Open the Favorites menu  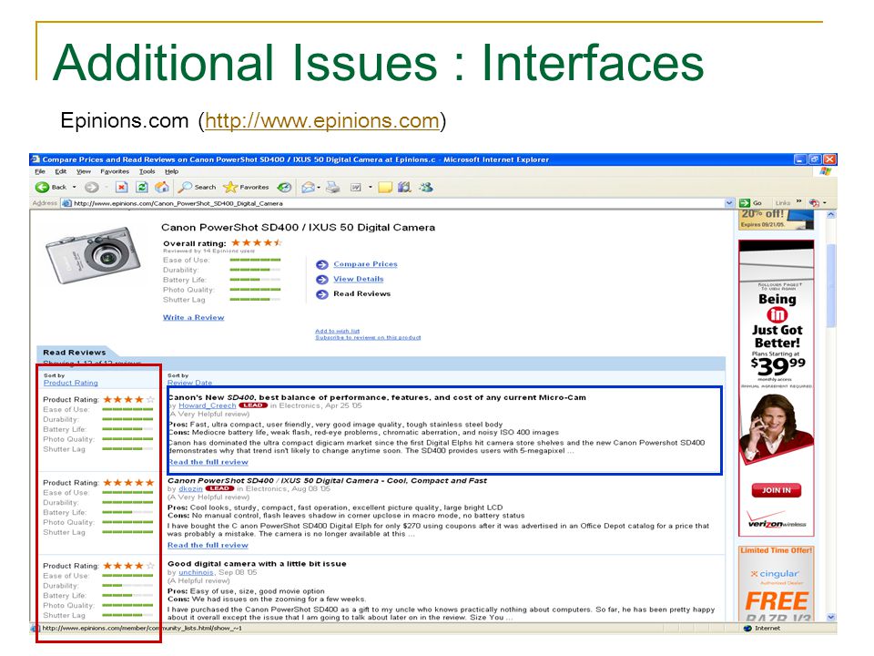(115, 172)
